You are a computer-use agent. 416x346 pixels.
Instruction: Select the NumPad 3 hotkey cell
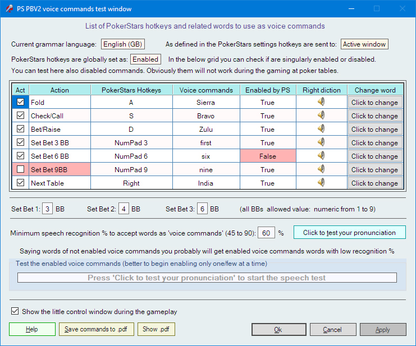[131, 143]
